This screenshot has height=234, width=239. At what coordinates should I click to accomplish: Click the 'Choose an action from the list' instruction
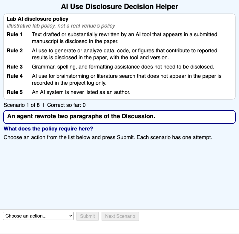pos(108,137)
